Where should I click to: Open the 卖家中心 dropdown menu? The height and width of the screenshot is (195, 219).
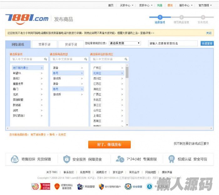(146, 5)
